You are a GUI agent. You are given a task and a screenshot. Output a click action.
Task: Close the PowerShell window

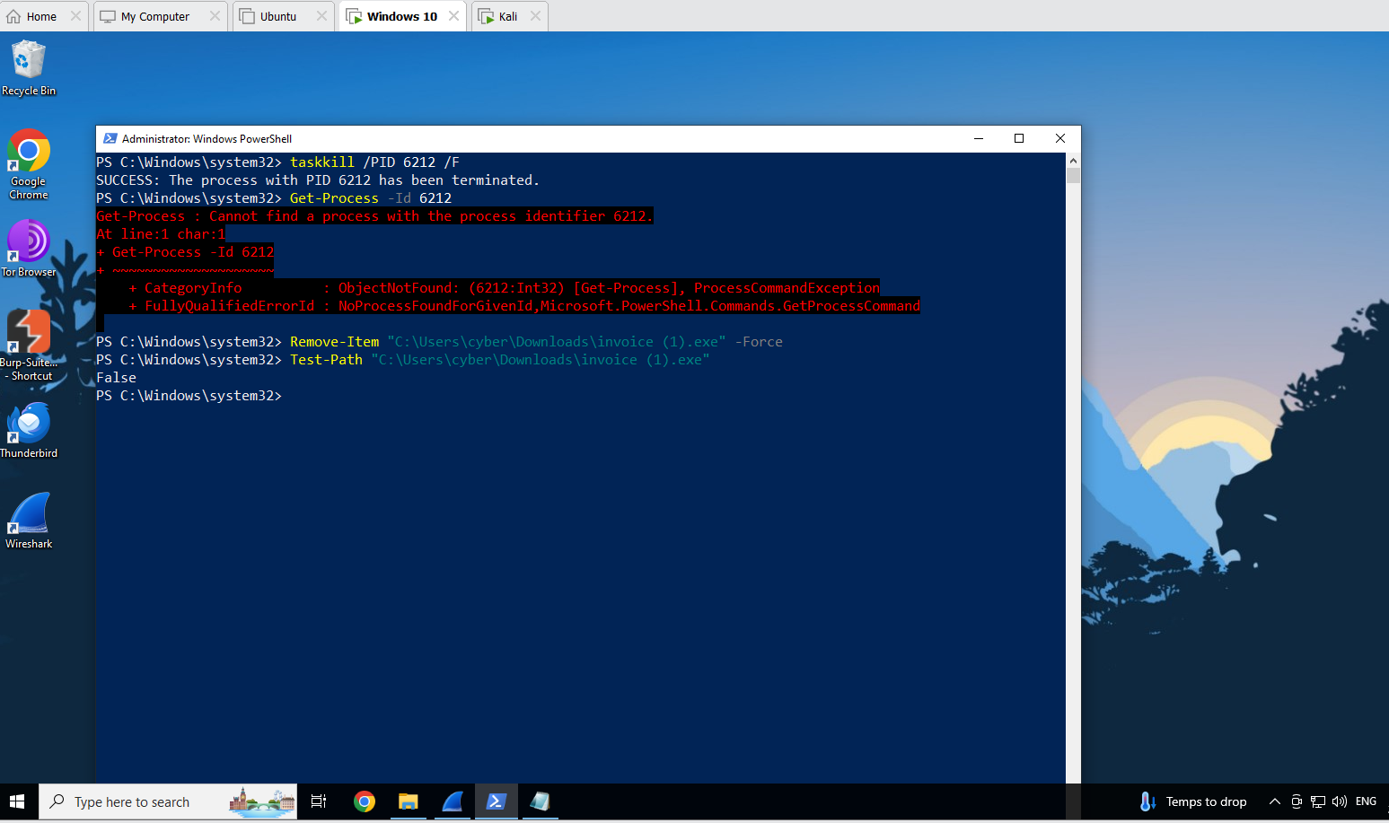[1060, 138]
